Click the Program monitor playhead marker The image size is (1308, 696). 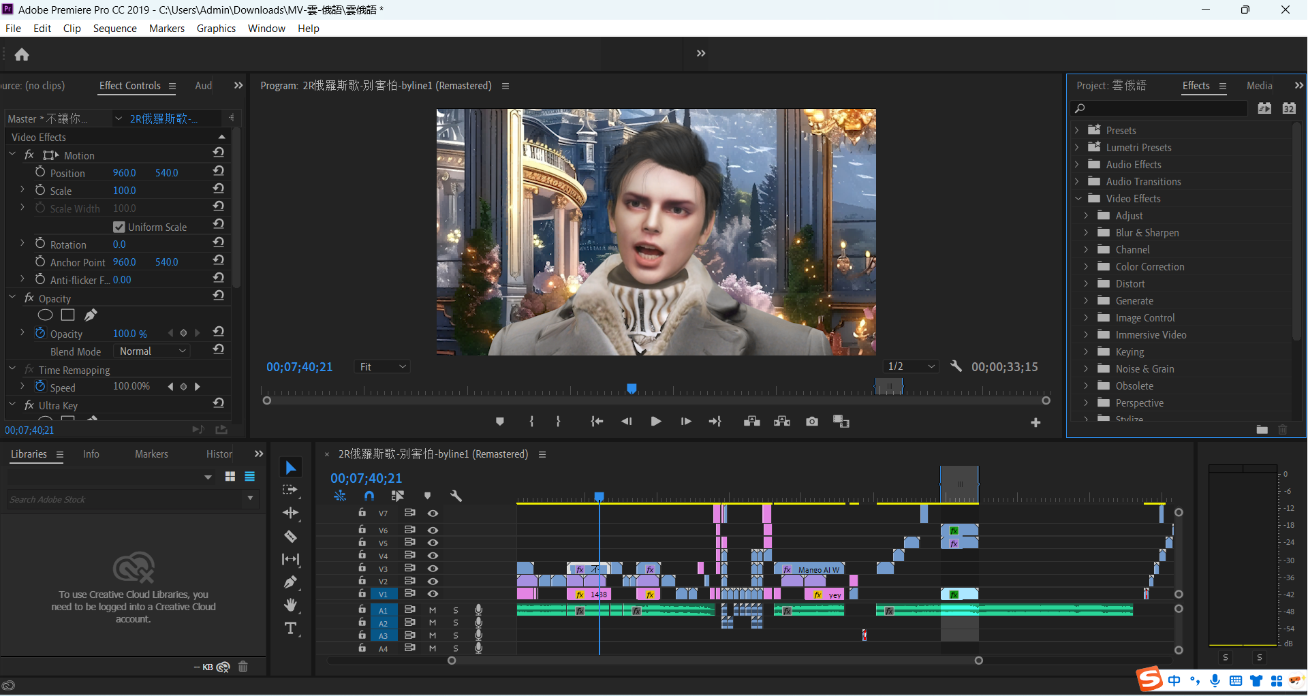coord(632,389)
